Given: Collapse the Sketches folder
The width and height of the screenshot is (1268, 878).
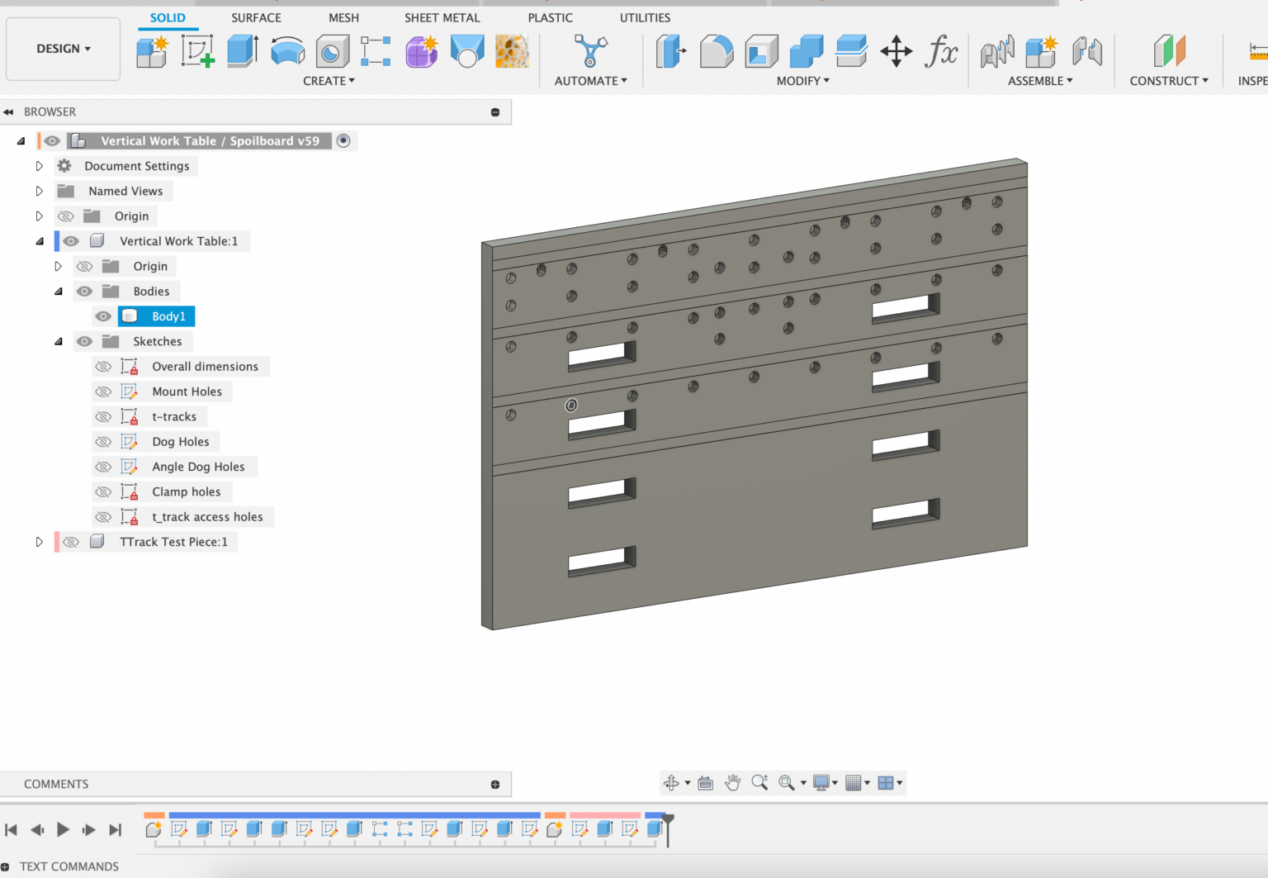Looking at the screenshot, I should 58,341.
